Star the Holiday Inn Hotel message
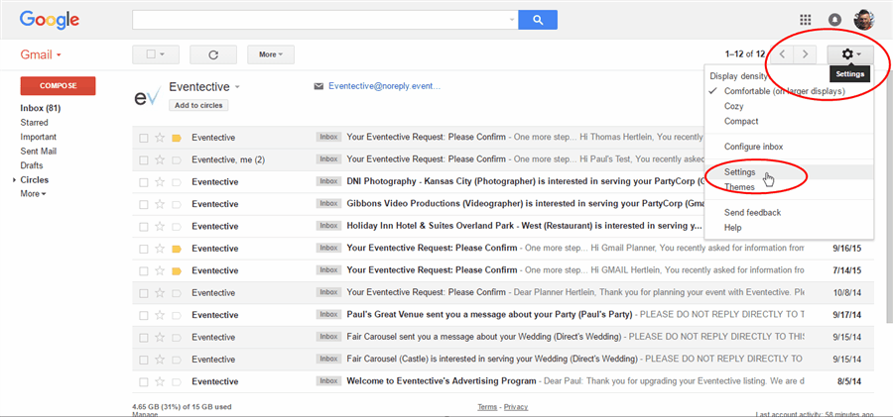893x417 pixels. (160, 226)
